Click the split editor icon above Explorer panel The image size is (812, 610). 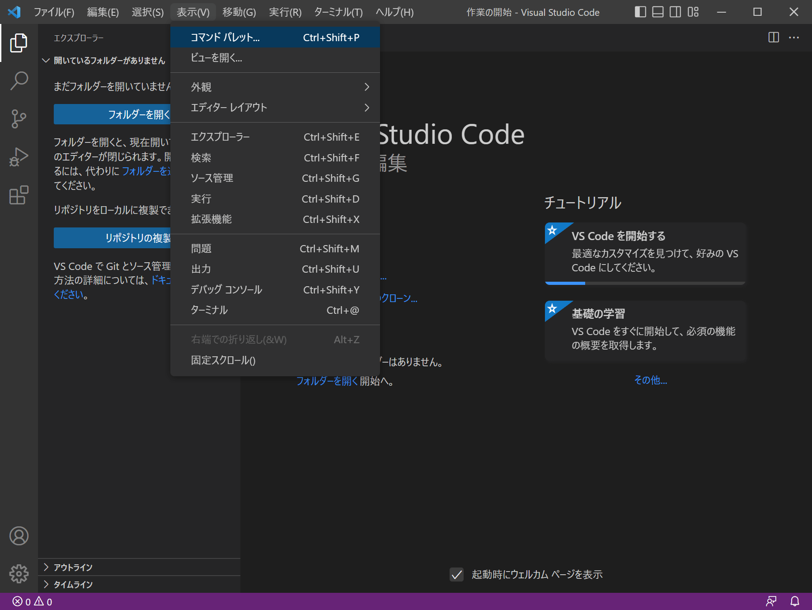774,38
